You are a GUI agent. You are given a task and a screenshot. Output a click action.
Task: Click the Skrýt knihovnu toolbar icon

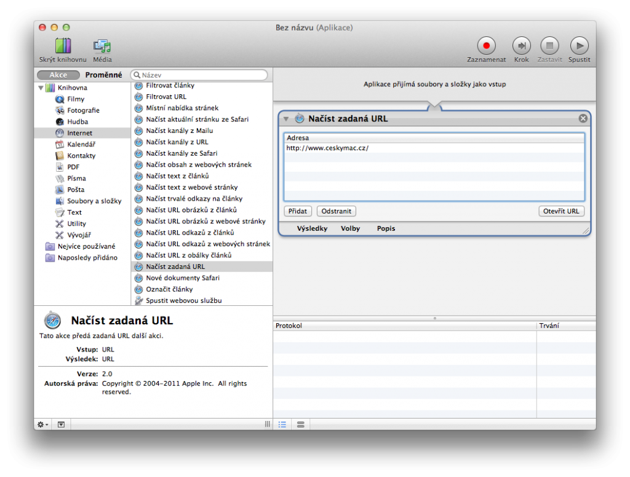pyautogui.click(x=63, y=46)
